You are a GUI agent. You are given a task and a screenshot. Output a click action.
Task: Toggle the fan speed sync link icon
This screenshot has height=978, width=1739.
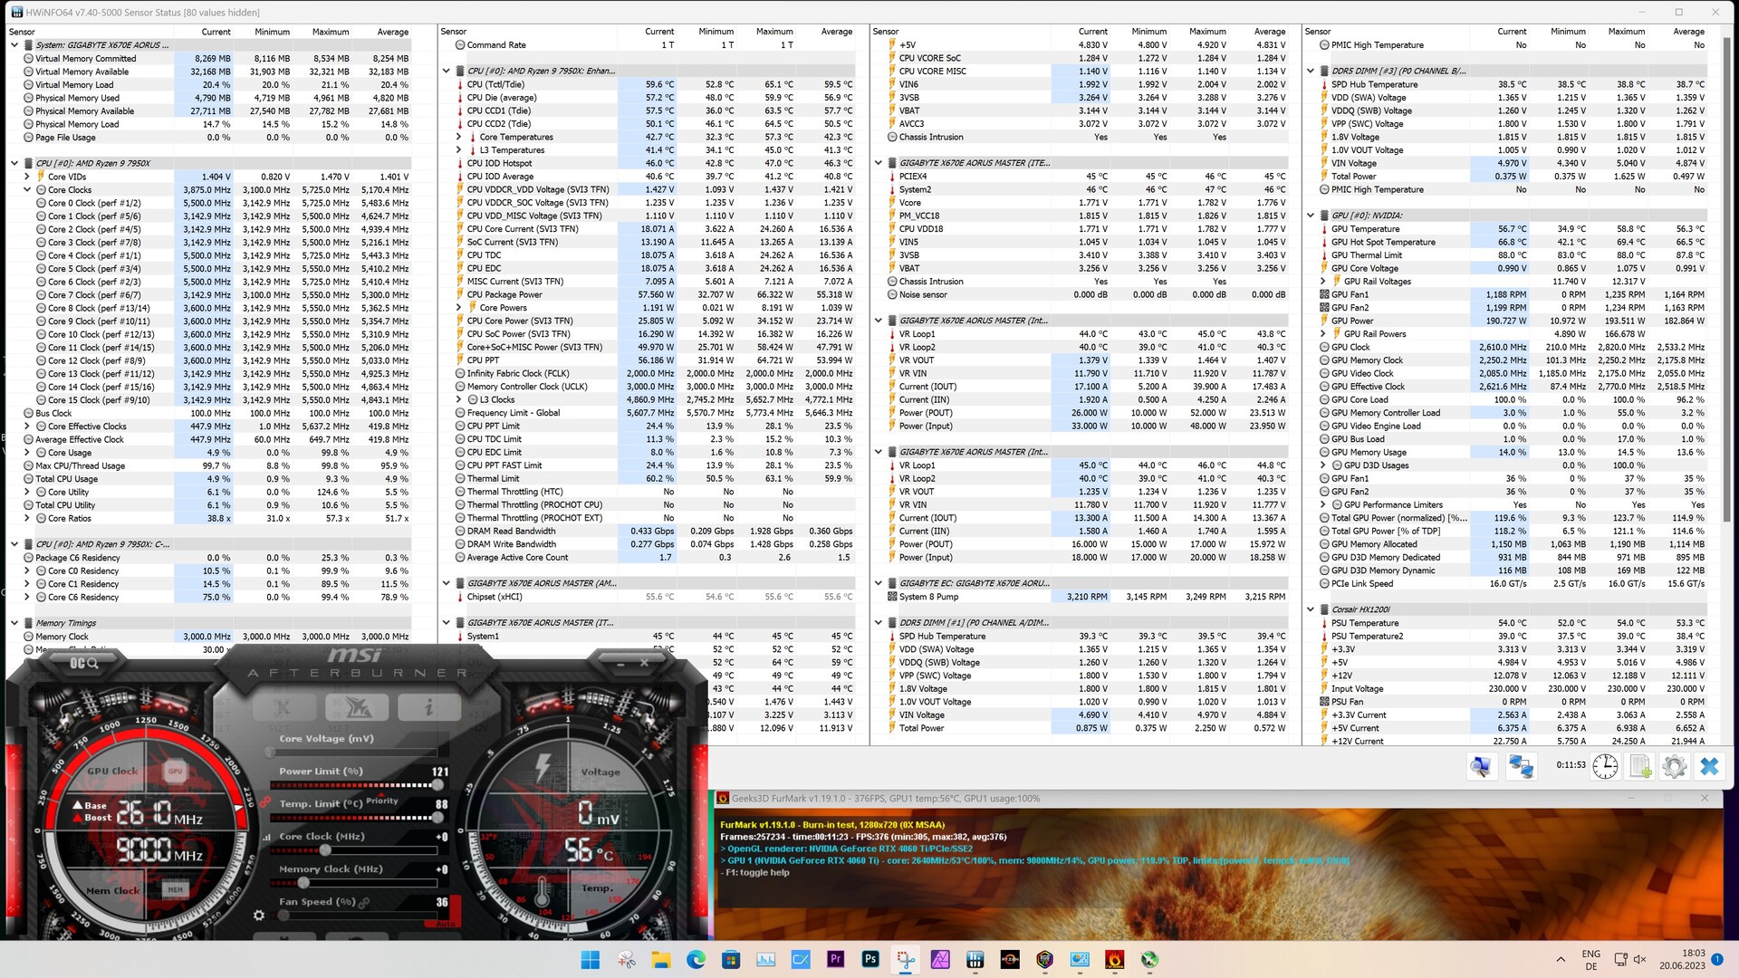pyautogui.click(x=364, y=902)
